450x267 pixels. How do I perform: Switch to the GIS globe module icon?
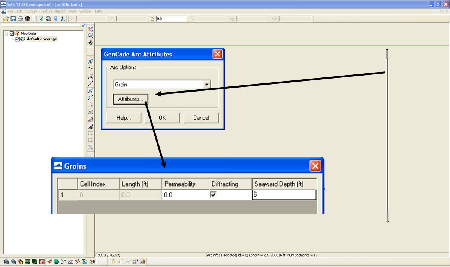(56, 261)
